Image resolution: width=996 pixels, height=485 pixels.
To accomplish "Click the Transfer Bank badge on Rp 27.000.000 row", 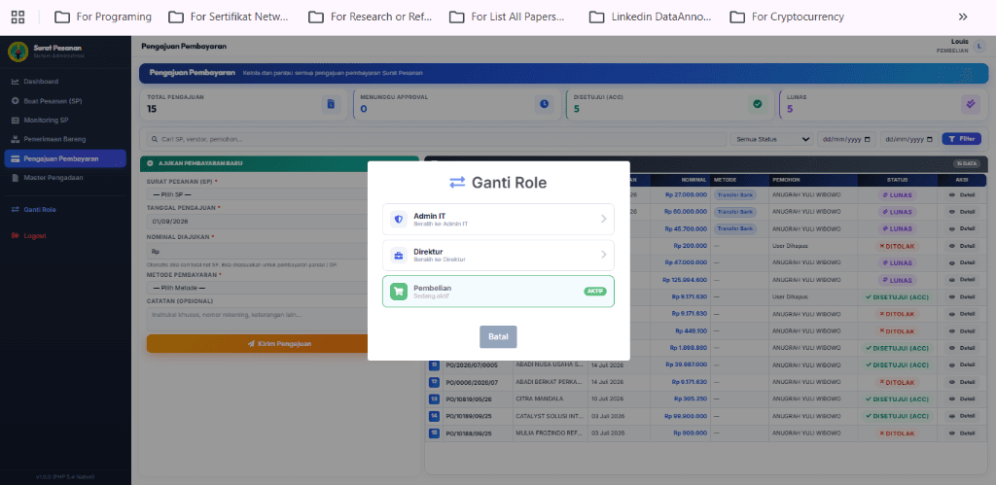I will [734, 195].
